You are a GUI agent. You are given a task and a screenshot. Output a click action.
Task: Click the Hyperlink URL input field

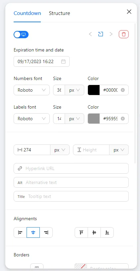(x=71, y=168)
